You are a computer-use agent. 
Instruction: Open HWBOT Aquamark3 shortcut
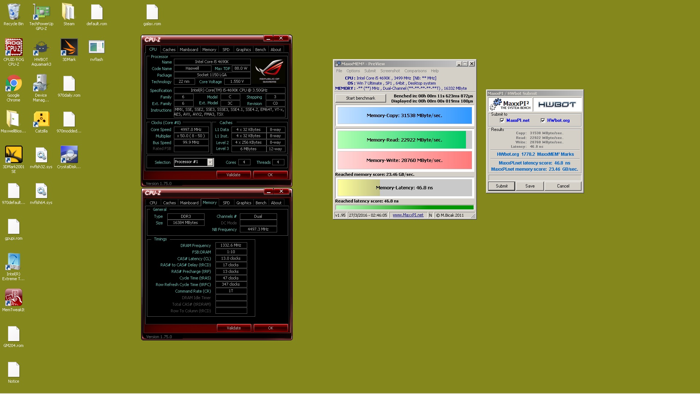tap(41, 53)
